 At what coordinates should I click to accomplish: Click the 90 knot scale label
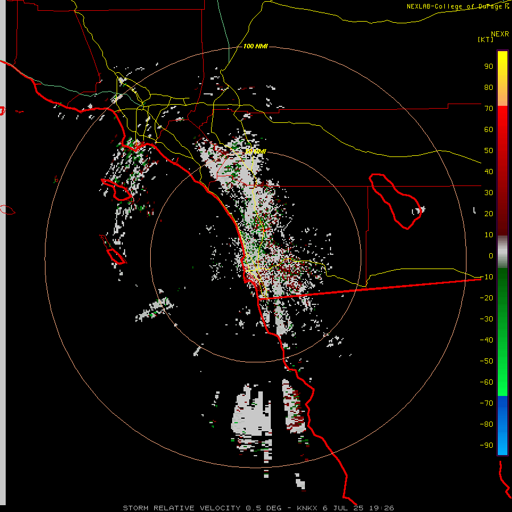coord(489,67)
